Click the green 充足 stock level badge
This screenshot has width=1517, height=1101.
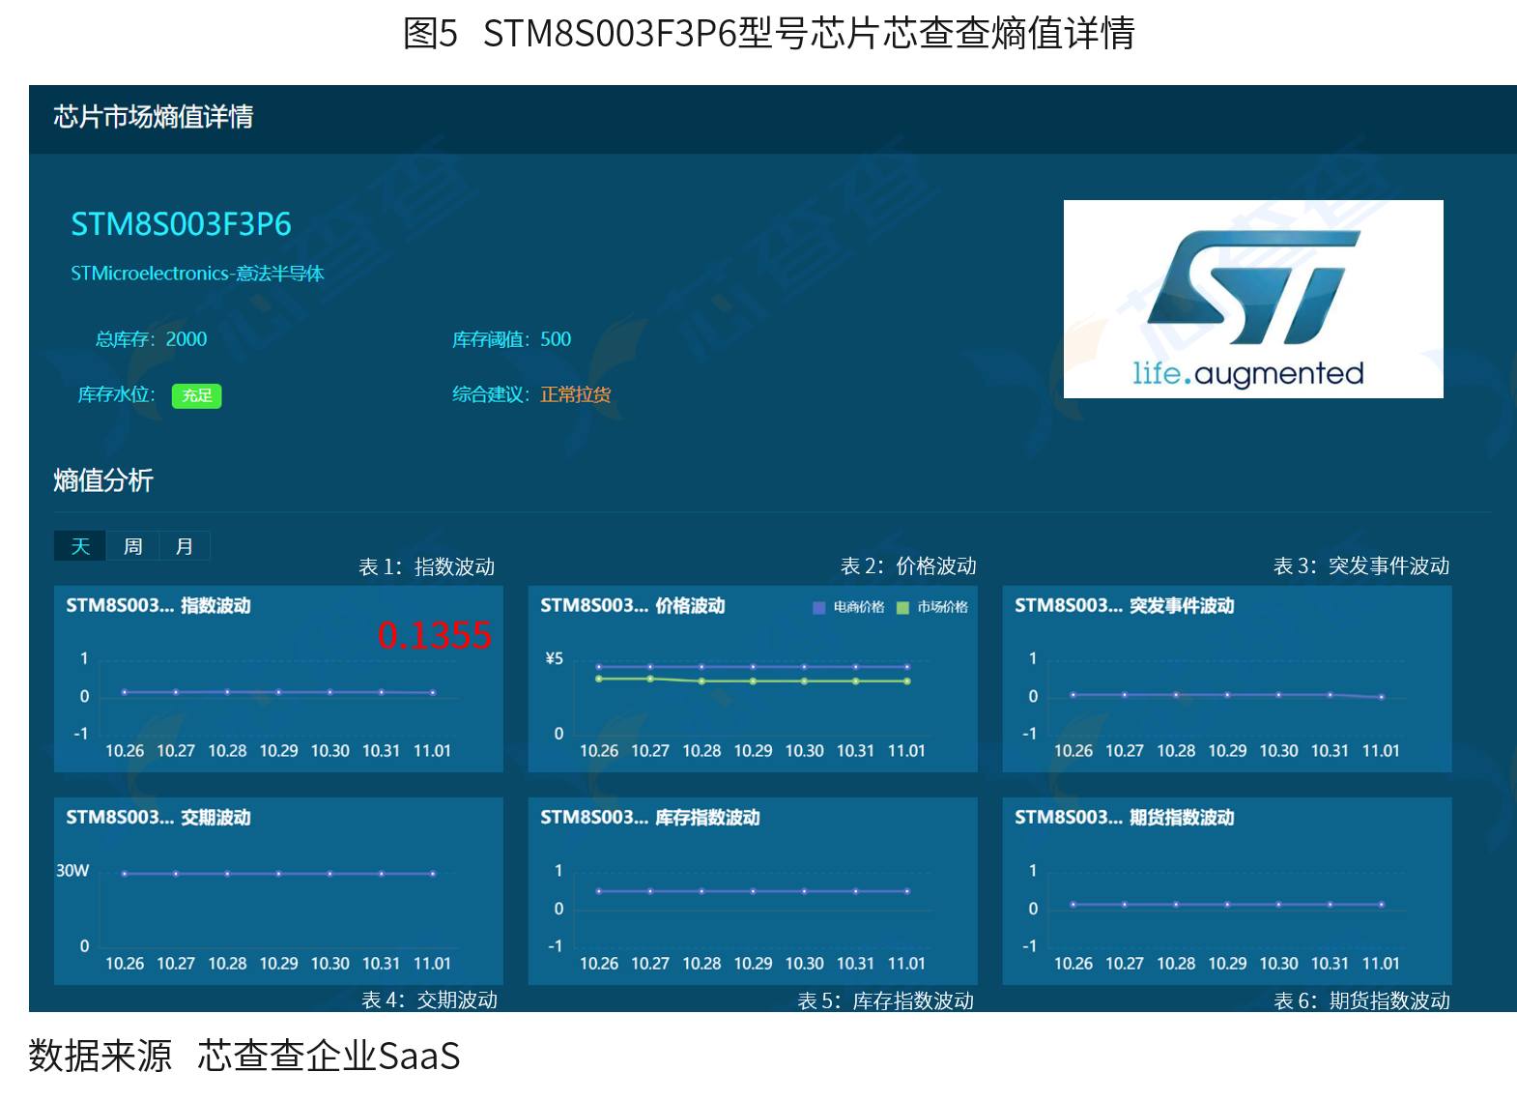(x=197, y=395)
